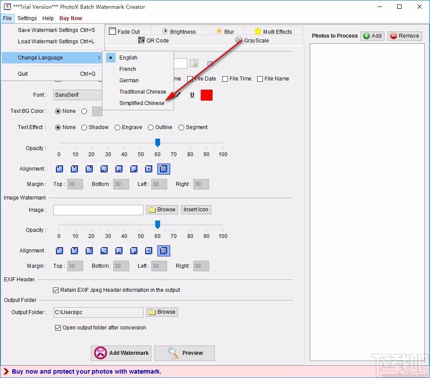Viewport: 430px width, 378px height.
Task: Toggle Retain EXIF Jpeg Header checkbox
Action: [56, 290]
